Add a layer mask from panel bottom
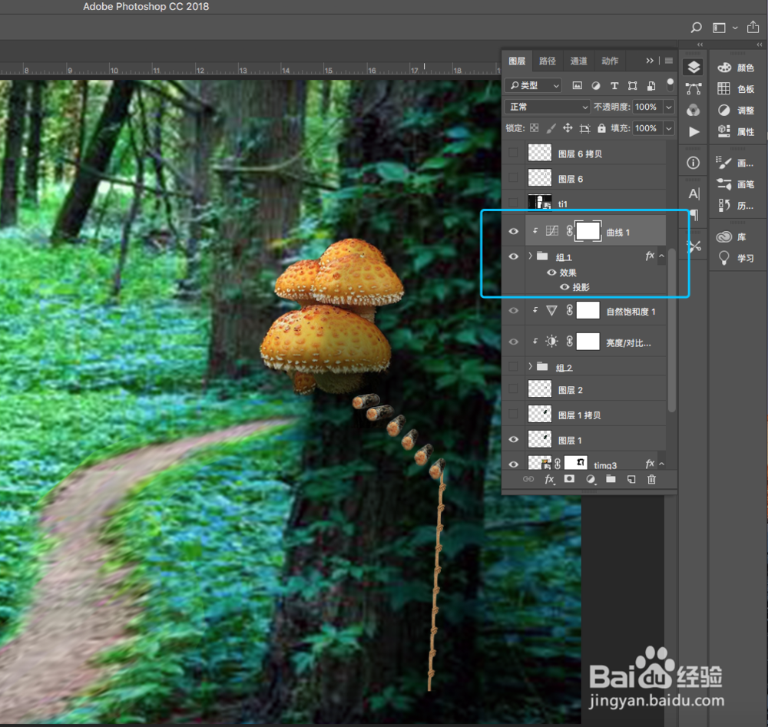Image resolution: width=768 pixels, height=727 pixels. tap(569, 479)
